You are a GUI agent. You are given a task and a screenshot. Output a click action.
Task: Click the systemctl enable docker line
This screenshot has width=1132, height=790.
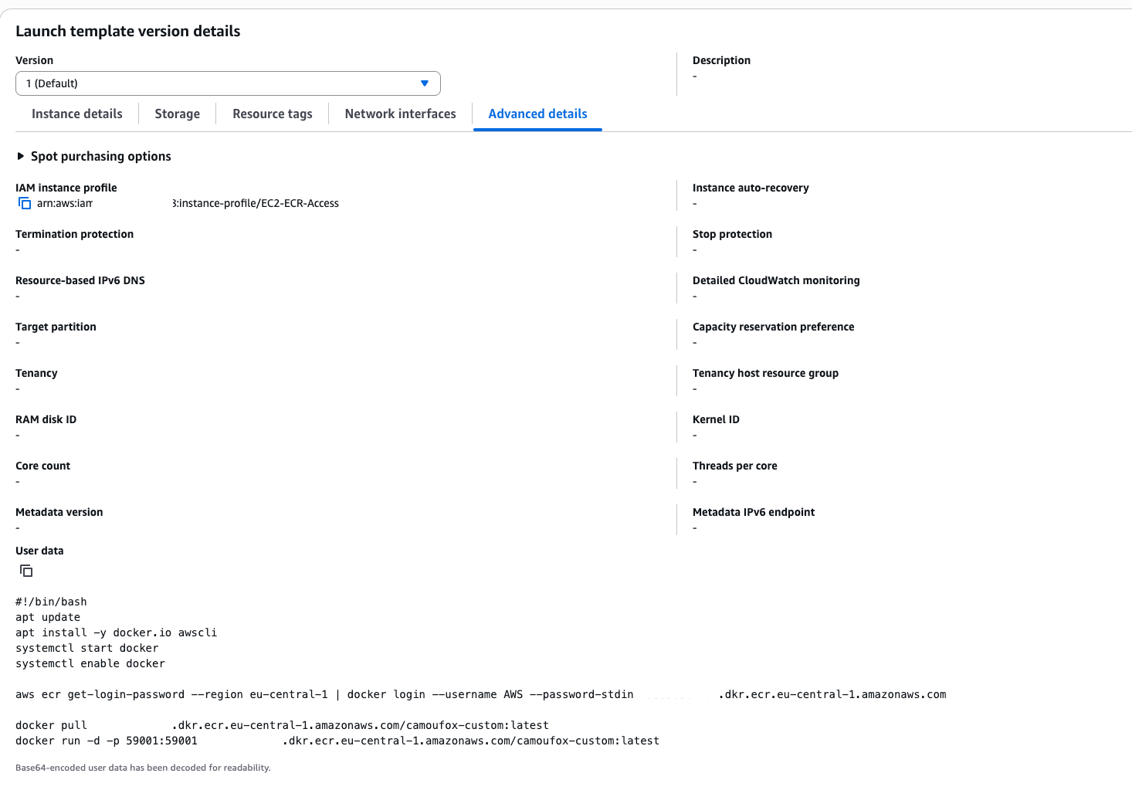click(90, 663)
